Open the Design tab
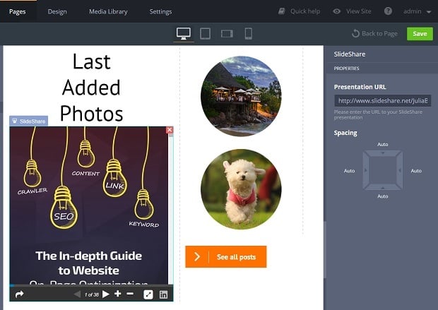The image size is (438, 310). tap(57, 11)
